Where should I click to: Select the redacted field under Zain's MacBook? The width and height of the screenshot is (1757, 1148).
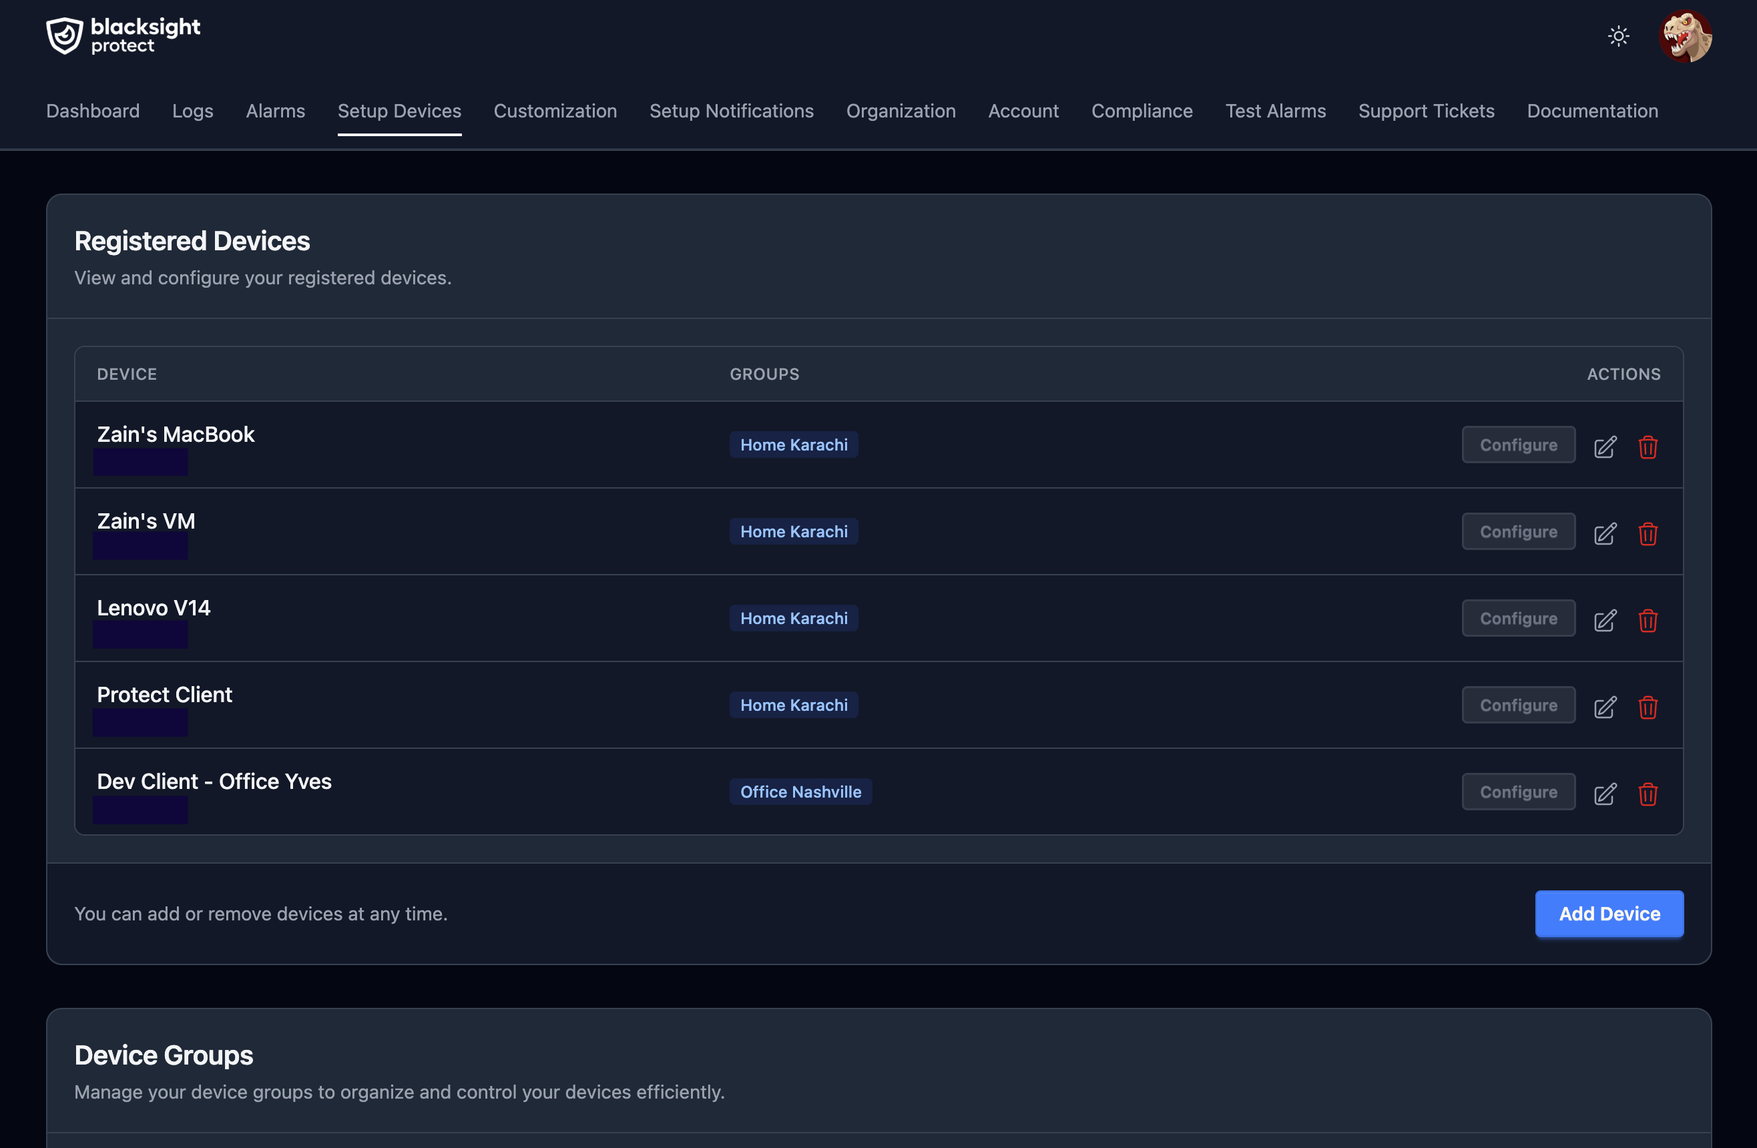tap(140, 462)
